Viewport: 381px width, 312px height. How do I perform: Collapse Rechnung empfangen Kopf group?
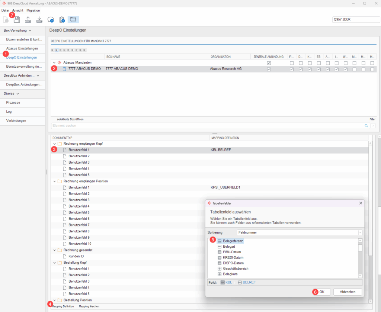[54, 144]
